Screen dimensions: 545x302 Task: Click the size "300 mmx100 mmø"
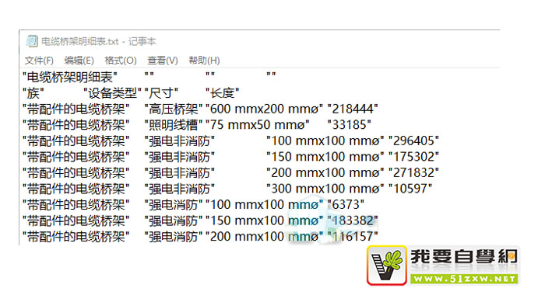point(325,189)
